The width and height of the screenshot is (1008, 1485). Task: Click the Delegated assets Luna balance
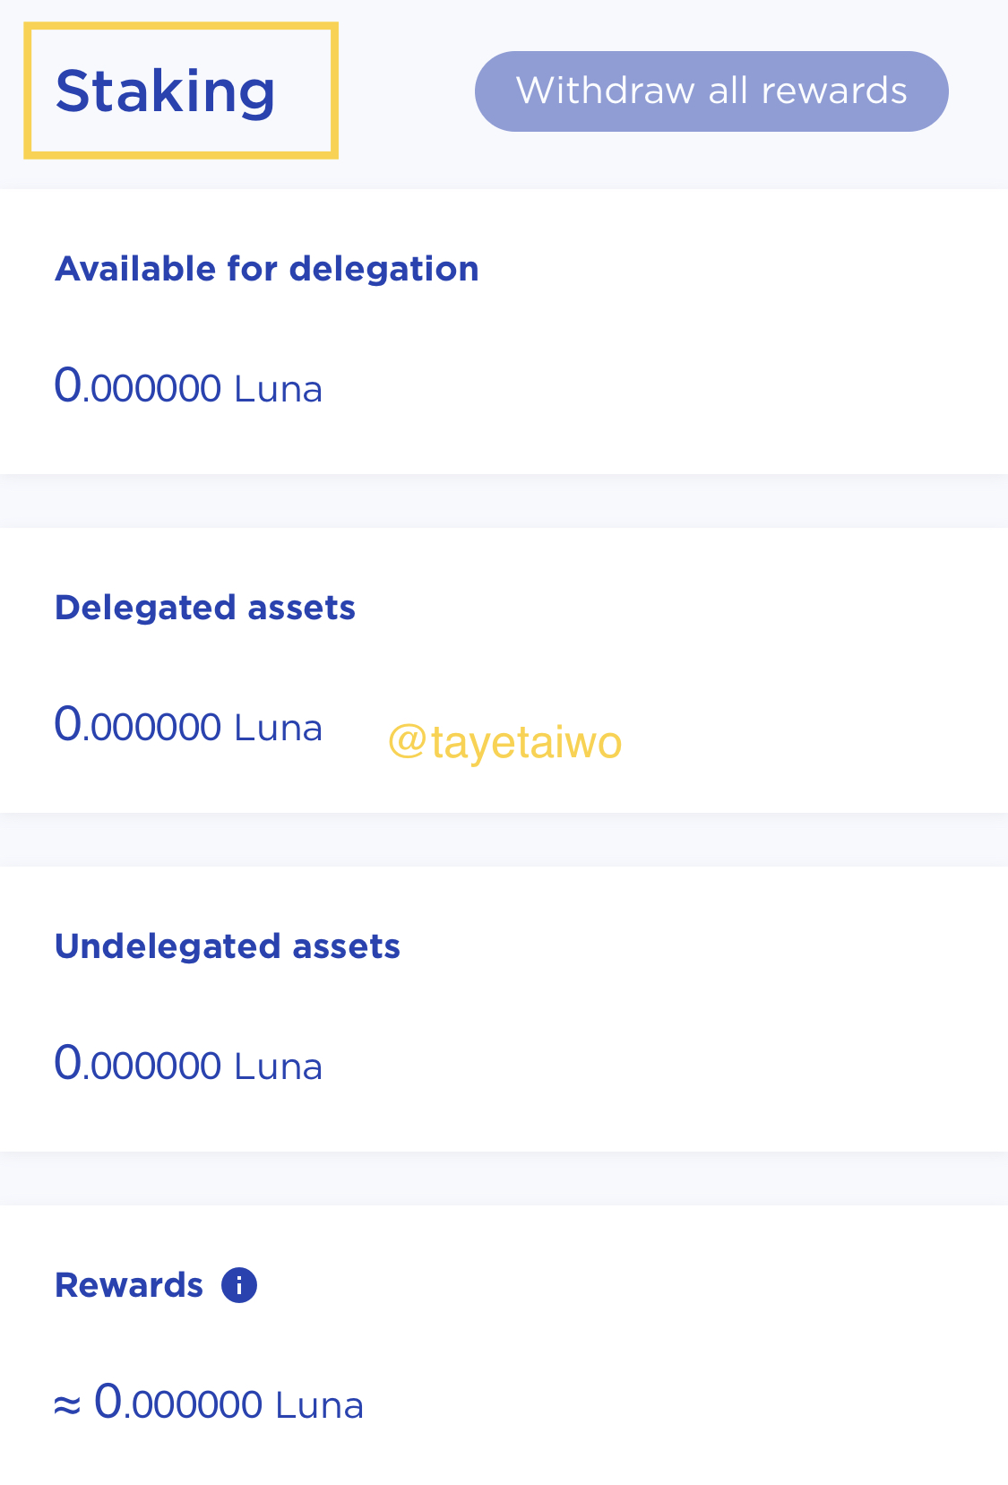pyautogui.click(x=188, y=726)
